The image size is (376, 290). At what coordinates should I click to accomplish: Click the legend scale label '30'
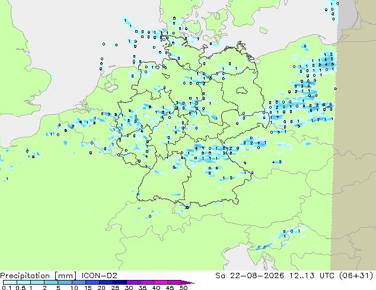point(129,288)
